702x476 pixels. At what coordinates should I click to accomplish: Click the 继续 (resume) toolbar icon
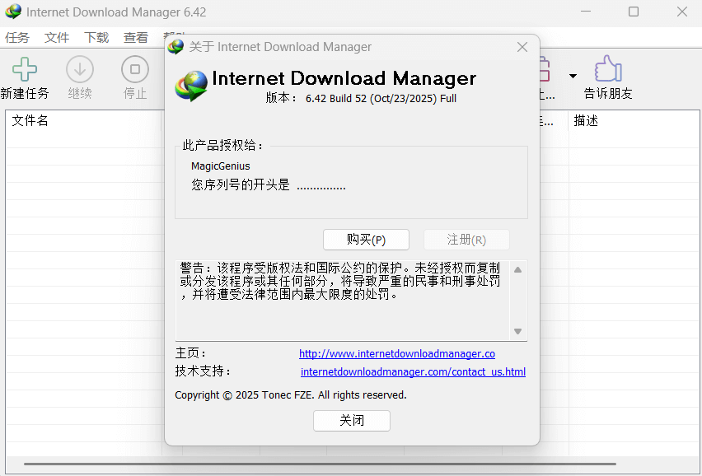[x=80, y=70]
